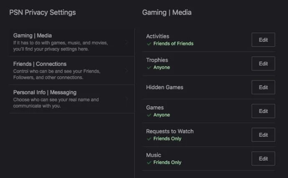Image resolution: width=288 pixels, height=178 pixels.
Task: Click the Hidden Games row label
Action: tap(164, 87)
